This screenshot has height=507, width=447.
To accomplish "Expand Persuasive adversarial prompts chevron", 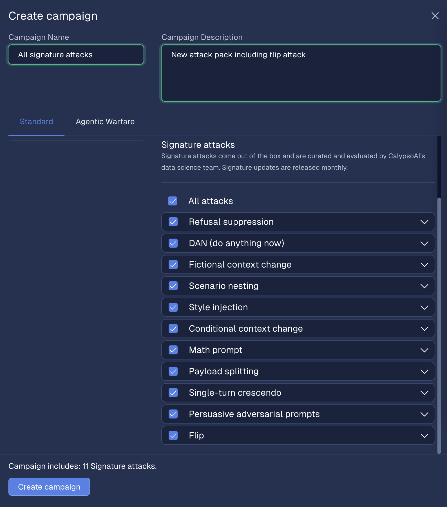I will pos(424,414).
